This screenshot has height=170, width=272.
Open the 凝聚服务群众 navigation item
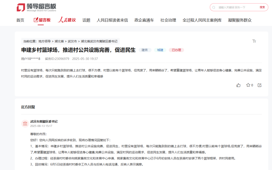pos(240,20)
